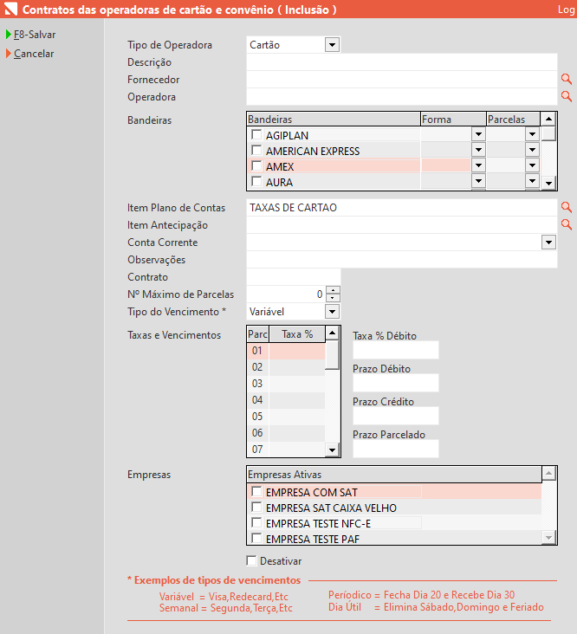Click the Taxa % cell for parcela 01

click(x=297, y=351)
